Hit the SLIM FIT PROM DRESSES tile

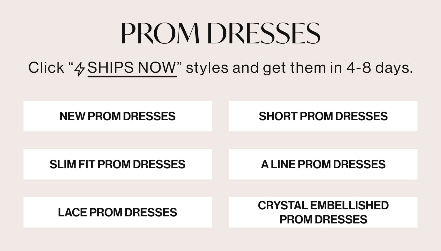[x=118, y=164]
